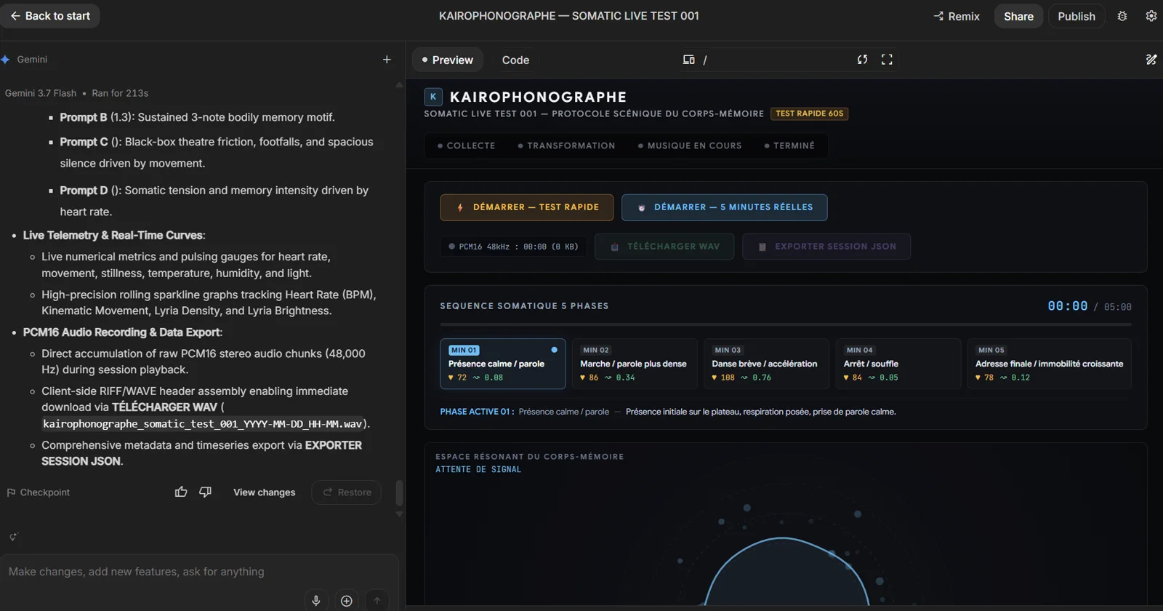Click the Terminé status indicator
Screen dimensions: 1163x611
789,145
